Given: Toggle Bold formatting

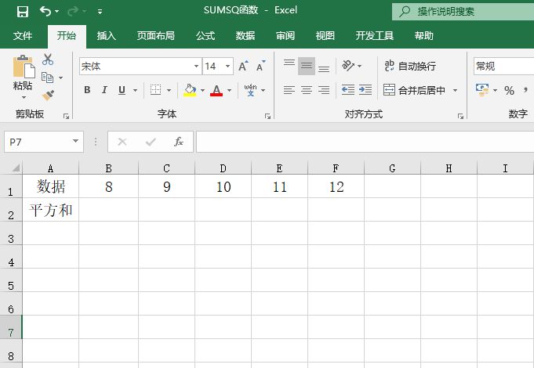Looking at the screenshot, I should (87, 90).
